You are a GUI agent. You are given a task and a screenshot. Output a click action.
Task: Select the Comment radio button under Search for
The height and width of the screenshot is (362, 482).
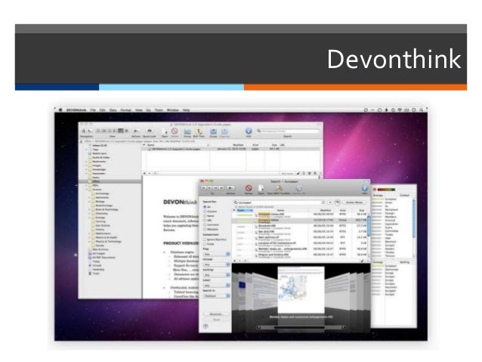(205, 224)
